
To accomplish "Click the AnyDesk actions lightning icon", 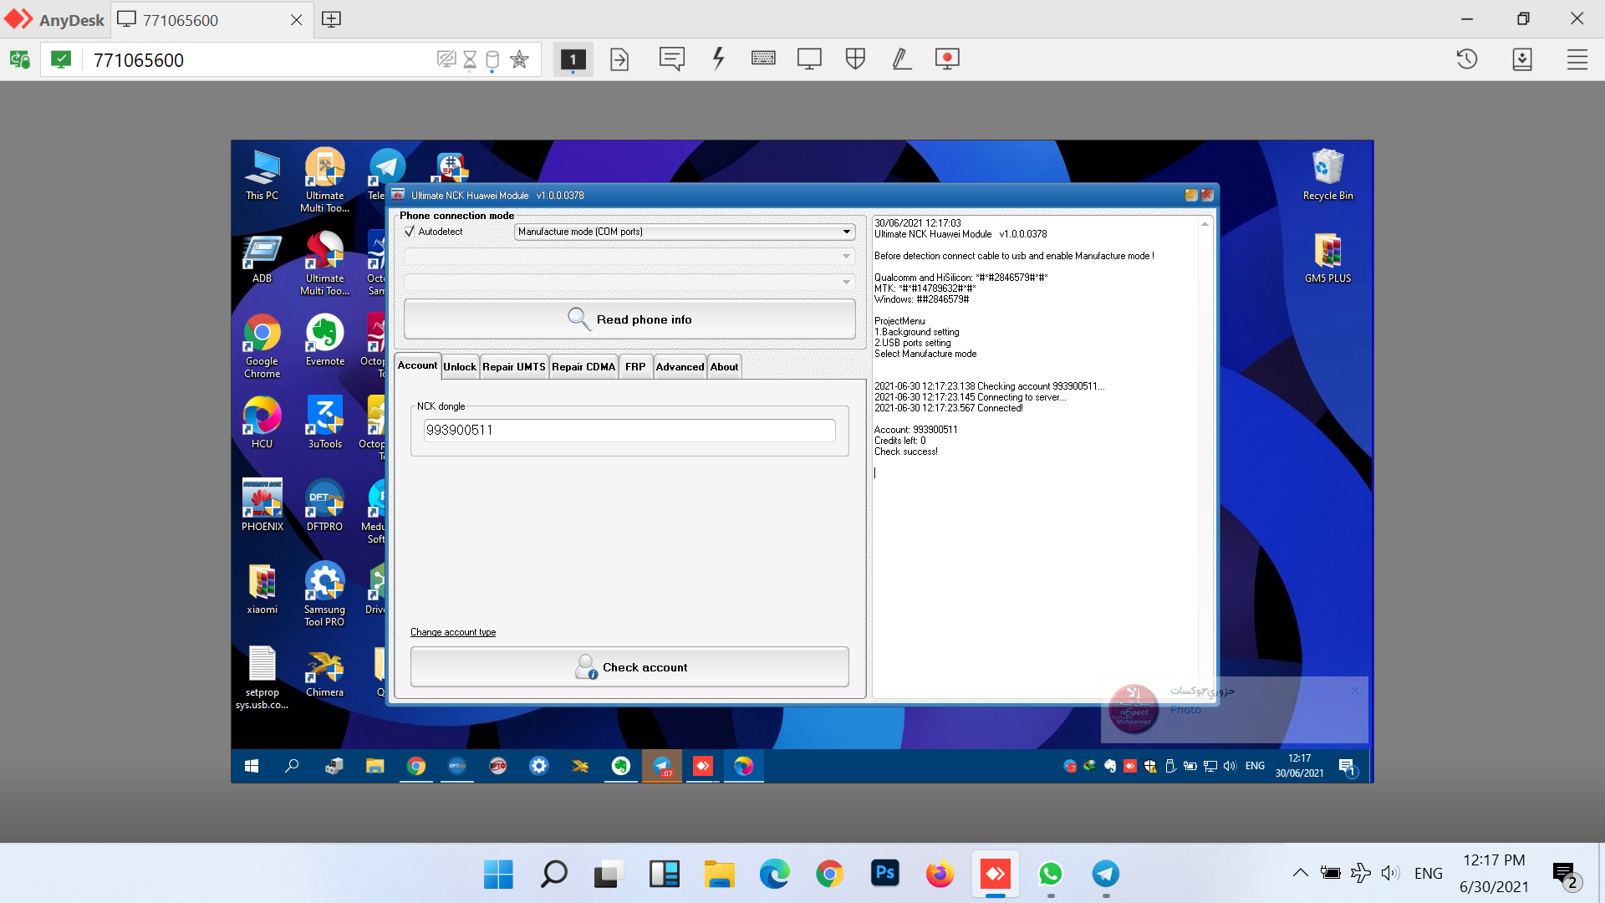I will tap(718, 59).
